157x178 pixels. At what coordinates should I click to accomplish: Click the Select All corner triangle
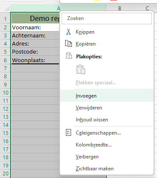(x=7, y=9)
